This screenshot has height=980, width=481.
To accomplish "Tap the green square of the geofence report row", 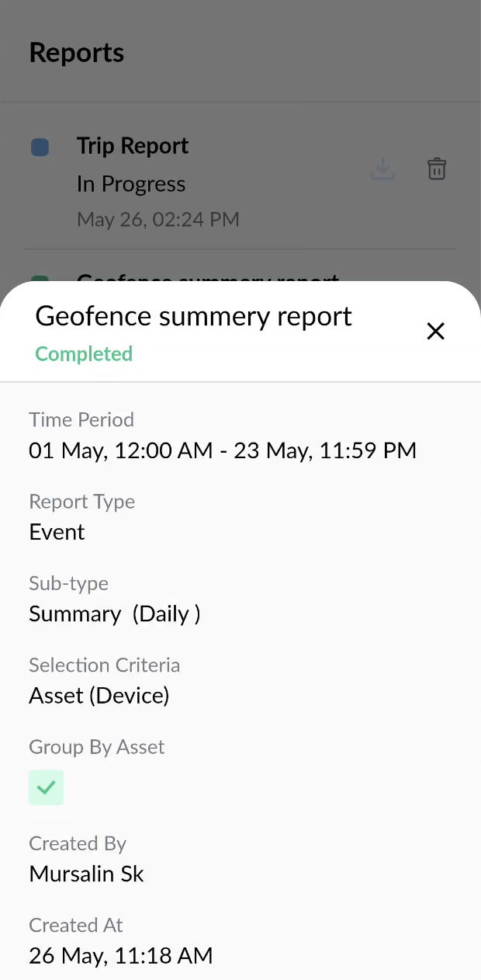I will coord(40,279).
